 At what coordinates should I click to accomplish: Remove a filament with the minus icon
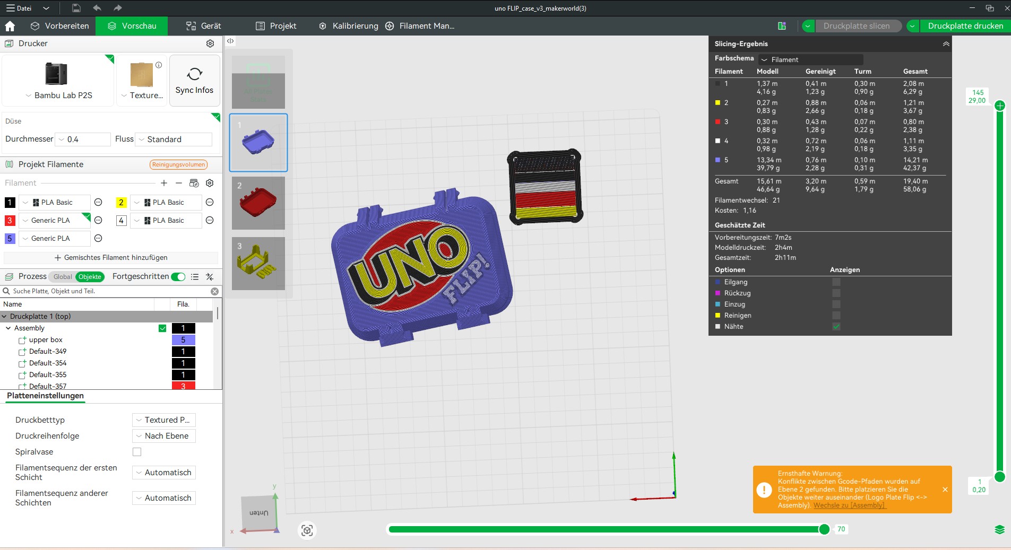179,183
